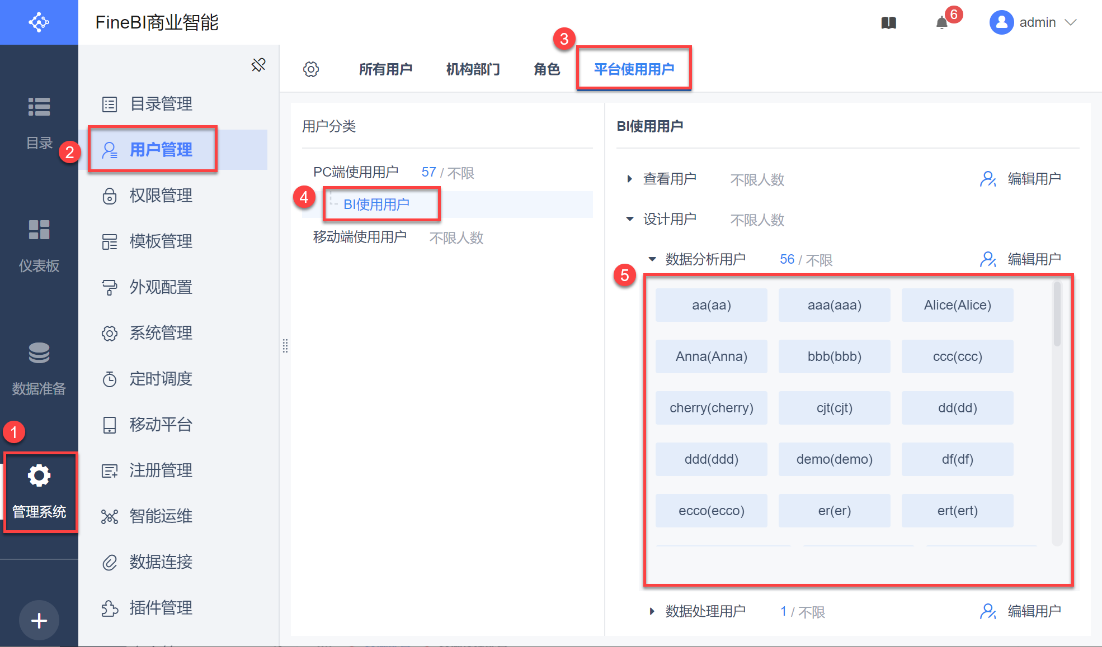Open 管理系统 in left navigation
Screen dimensions: 1102x647
pos(39,491)
